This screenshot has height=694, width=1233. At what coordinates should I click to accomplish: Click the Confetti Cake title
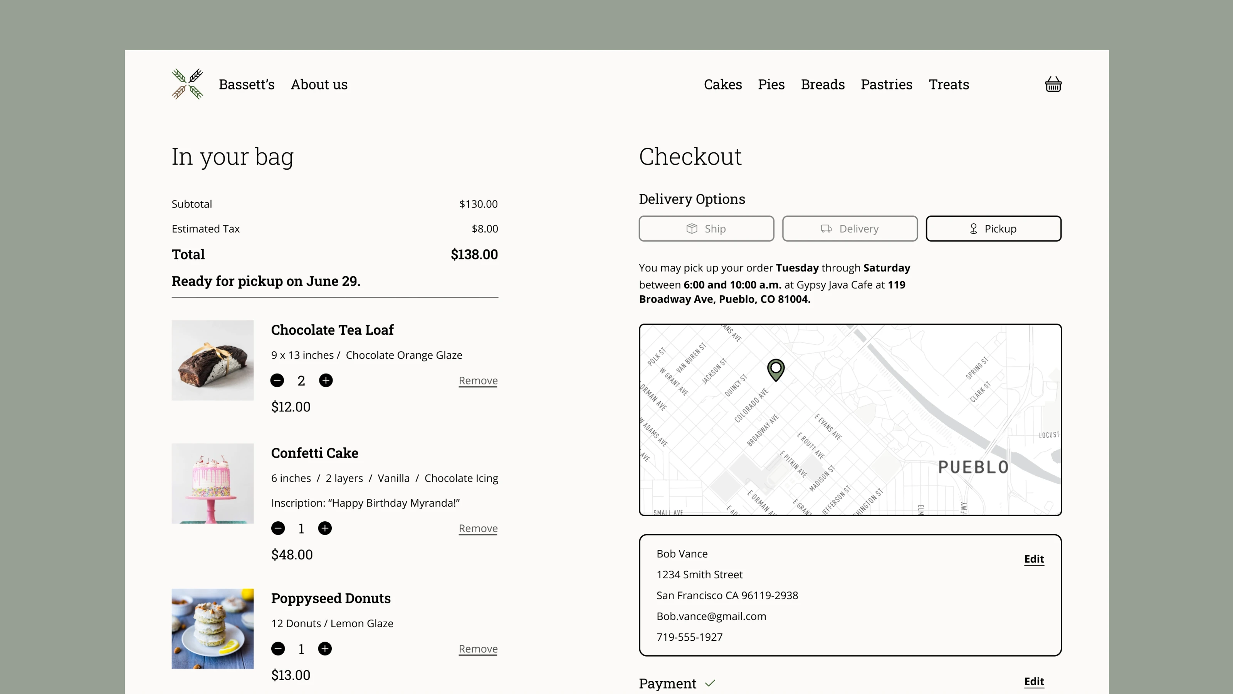tap(314, 453)
